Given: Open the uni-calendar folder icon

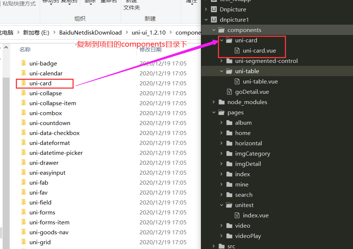Looking at the screenshot, I should tap(24, 73).
